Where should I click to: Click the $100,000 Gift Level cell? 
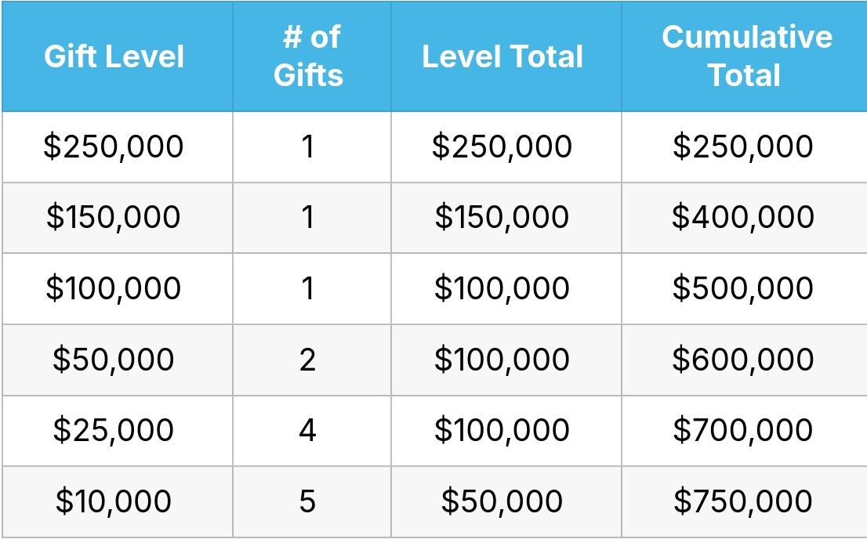point(114,288)
